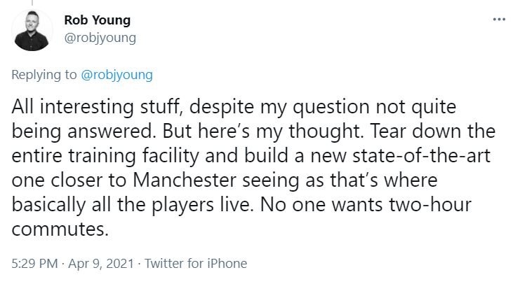Image resolution: width=520 pixels, height=284 pixels.
Task: Open the 5:29 PM timestamp link
Action: tap(35, 264)
